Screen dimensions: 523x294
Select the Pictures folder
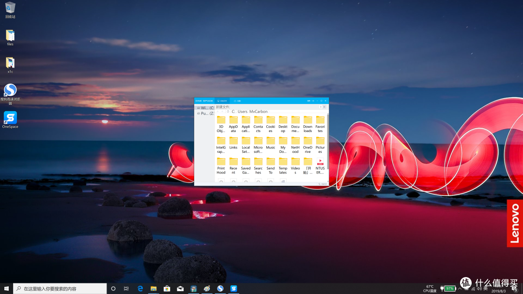pyautogui.click(x=320, y=145)
